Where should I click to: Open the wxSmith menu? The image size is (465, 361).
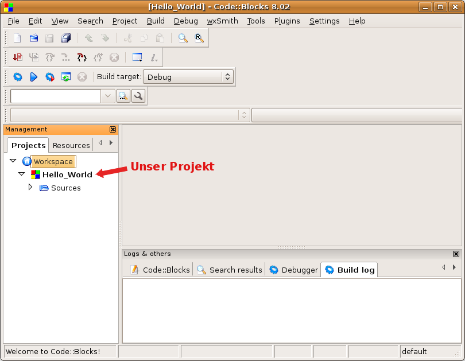[222, 21]
